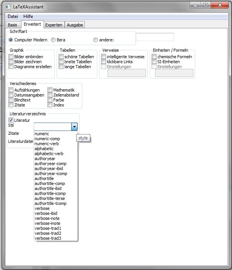This screenshot has height=270, width=232.
Task: Select 'numeric-comp' style entry
Action: point(56,139)
